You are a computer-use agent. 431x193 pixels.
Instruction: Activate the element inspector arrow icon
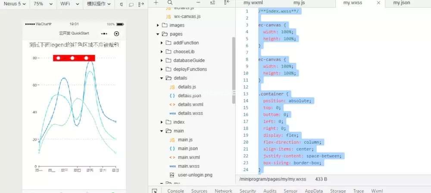point(154,190)
